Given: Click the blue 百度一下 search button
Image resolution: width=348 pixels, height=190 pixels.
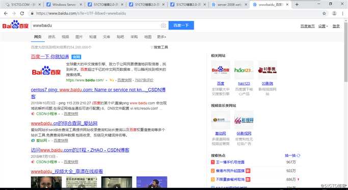Looking at the screenshot, I should pyautogui.click(x=181, y=25).
